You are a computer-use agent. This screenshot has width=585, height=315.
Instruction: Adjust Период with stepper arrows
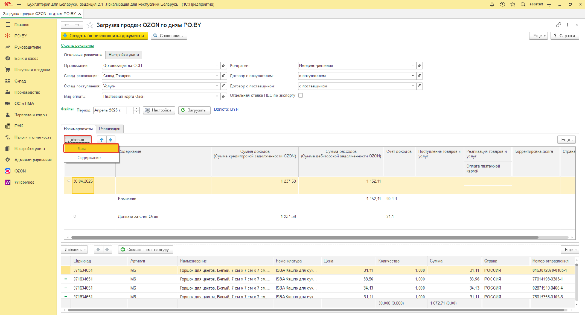coord(136,110)
